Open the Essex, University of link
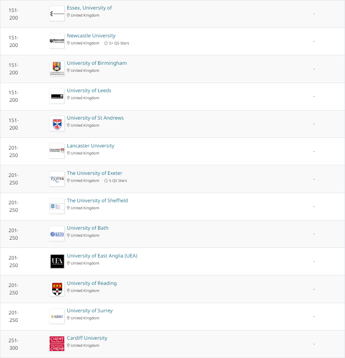The width and height of the screenshot is (345, 358). pyautogui.click(x=89, y=8)
